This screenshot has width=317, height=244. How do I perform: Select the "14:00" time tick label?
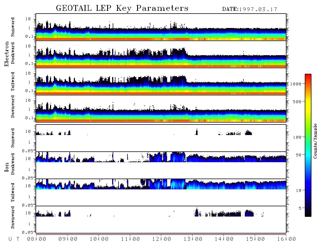(x=224, y=239)
